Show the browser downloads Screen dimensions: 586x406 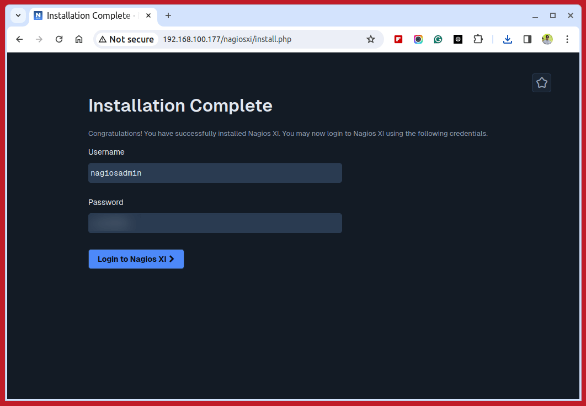point(508,39)
